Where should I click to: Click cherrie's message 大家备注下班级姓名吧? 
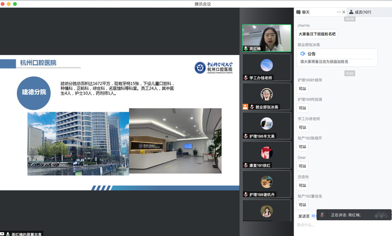tap(317, 34)
